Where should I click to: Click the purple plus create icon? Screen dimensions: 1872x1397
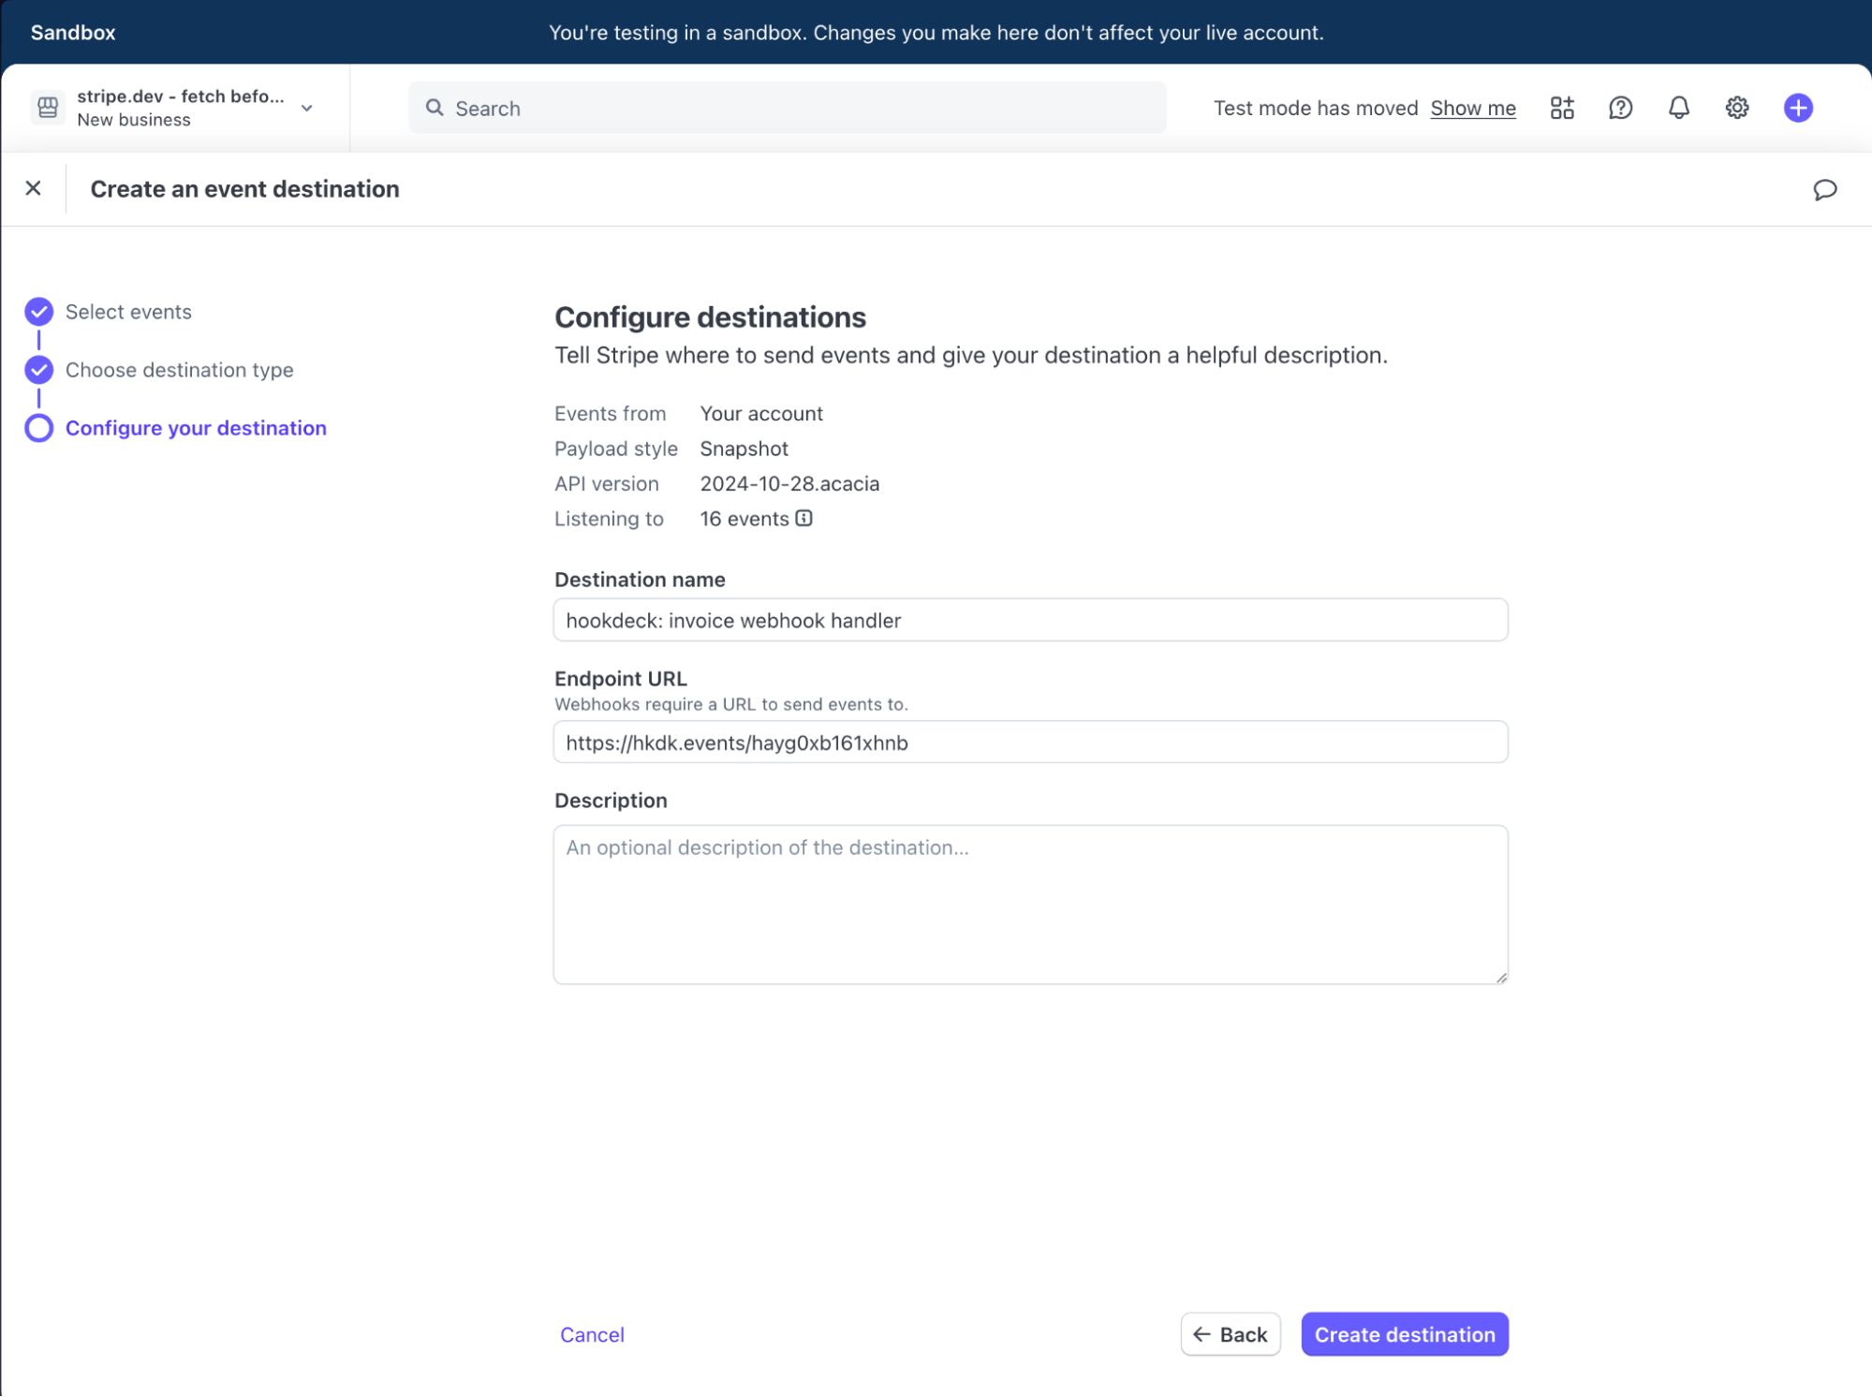point(1797,108)
